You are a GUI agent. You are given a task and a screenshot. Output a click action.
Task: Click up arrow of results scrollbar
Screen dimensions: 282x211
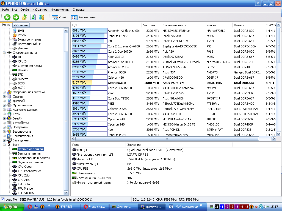(x=279, y=25)
